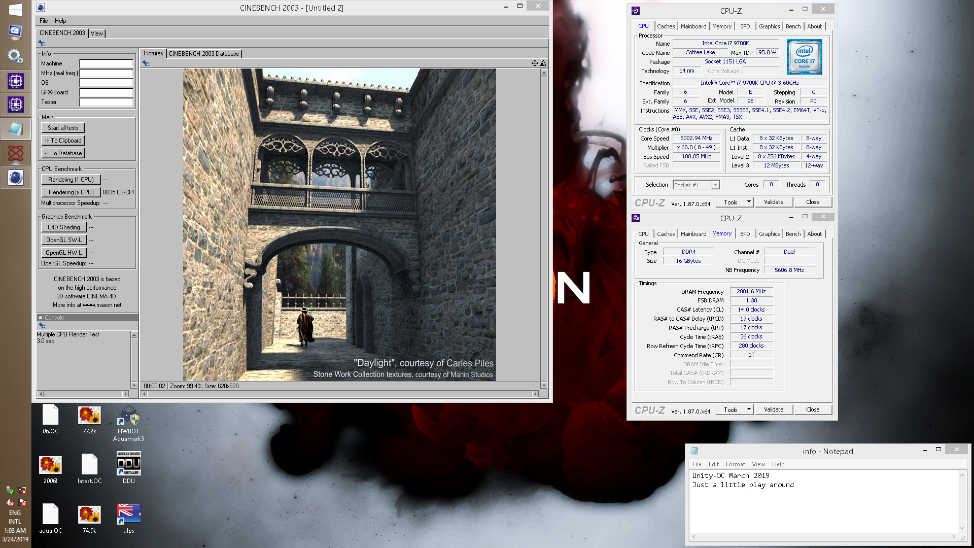Open the Mainboard tab in upper CPU-Z
Viewport: 974px width, 548px height.
[x=693, y=26]
